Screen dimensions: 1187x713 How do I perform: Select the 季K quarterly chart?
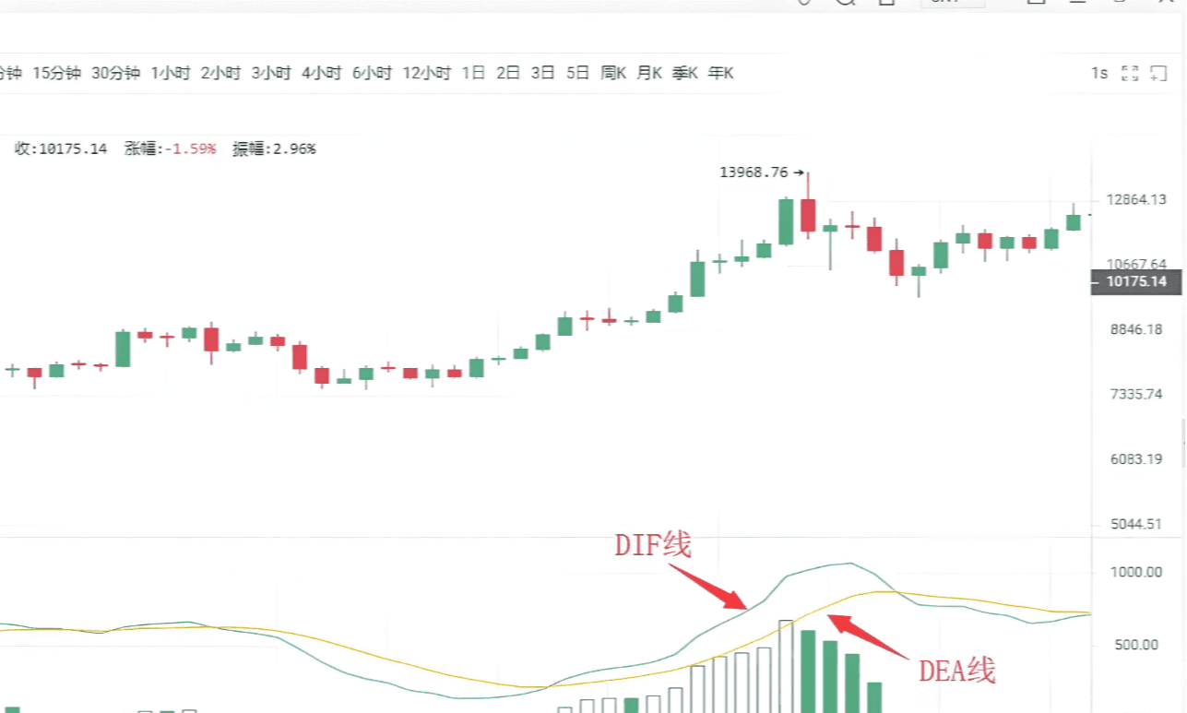[685, 73]
